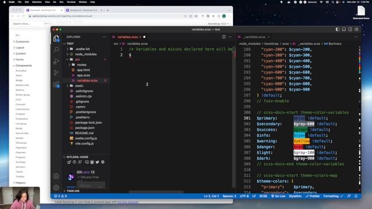Open svelte.config.js in explorer
The width and height of the screenshot is (372, 209).
point(86,138)
